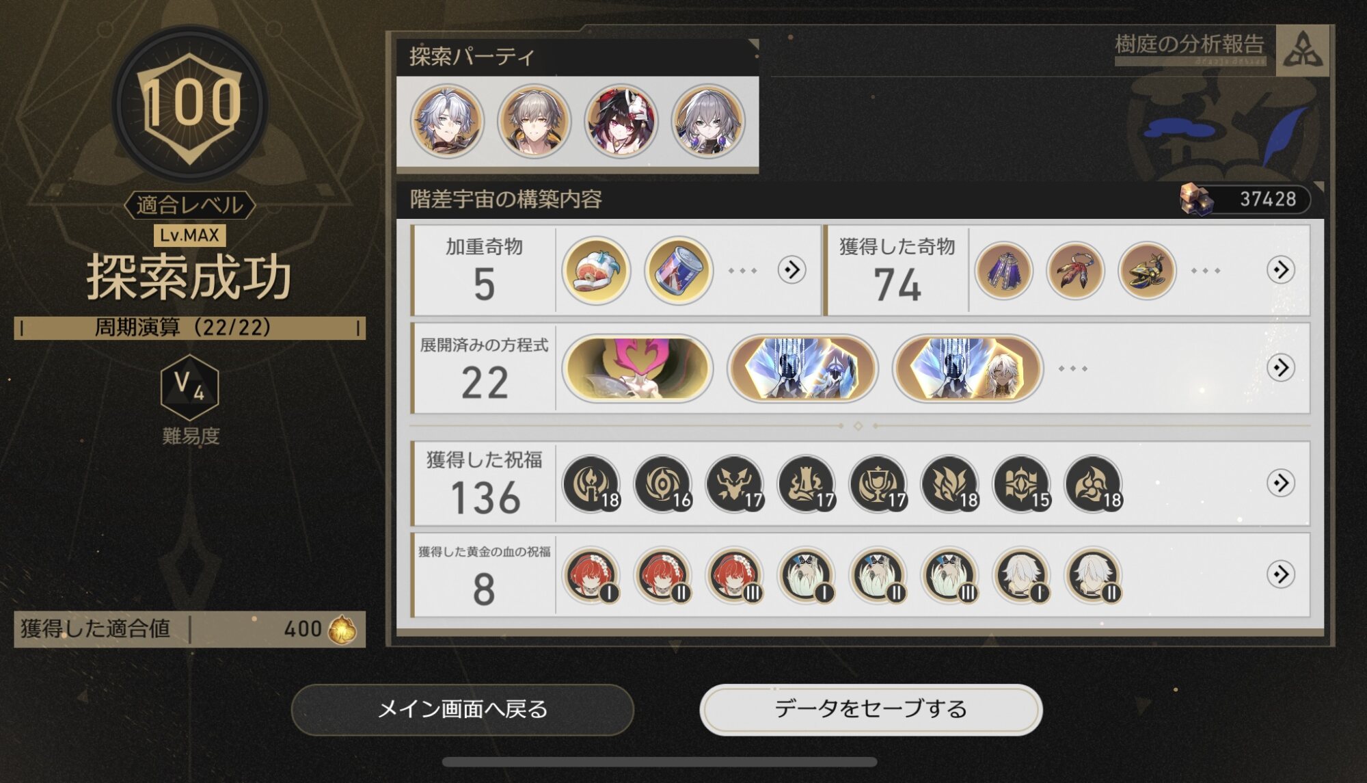Viewport: 1367px width, 783px height.
Task: Select the red-haired masked party member portrait
Action: tap(621, 122)
